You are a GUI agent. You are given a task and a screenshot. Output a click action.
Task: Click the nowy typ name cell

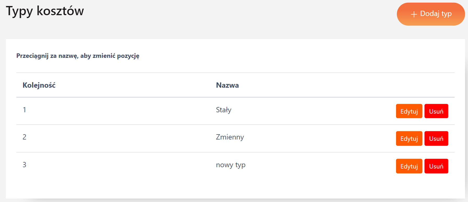tap(230, 165)
